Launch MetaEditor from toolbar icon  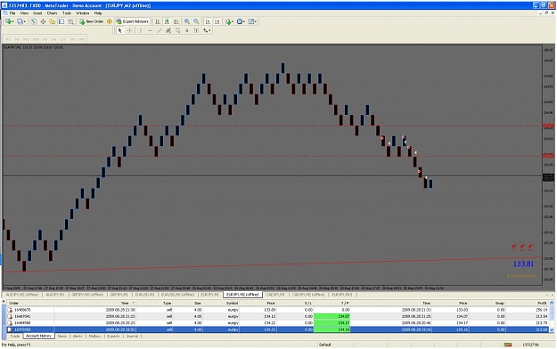[110, 21]
